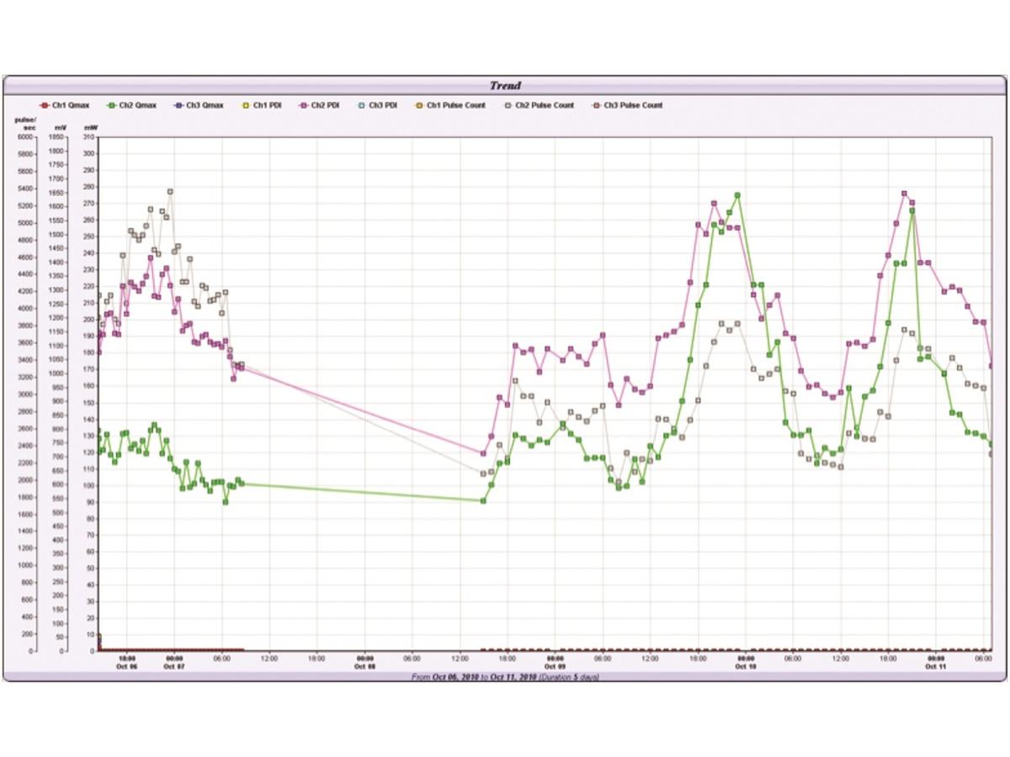Image resolution: width=1010 pixels, height=757 pixels.
Task: Click the 'Oct 09' time axis label
Action: [x=555, y=666]
